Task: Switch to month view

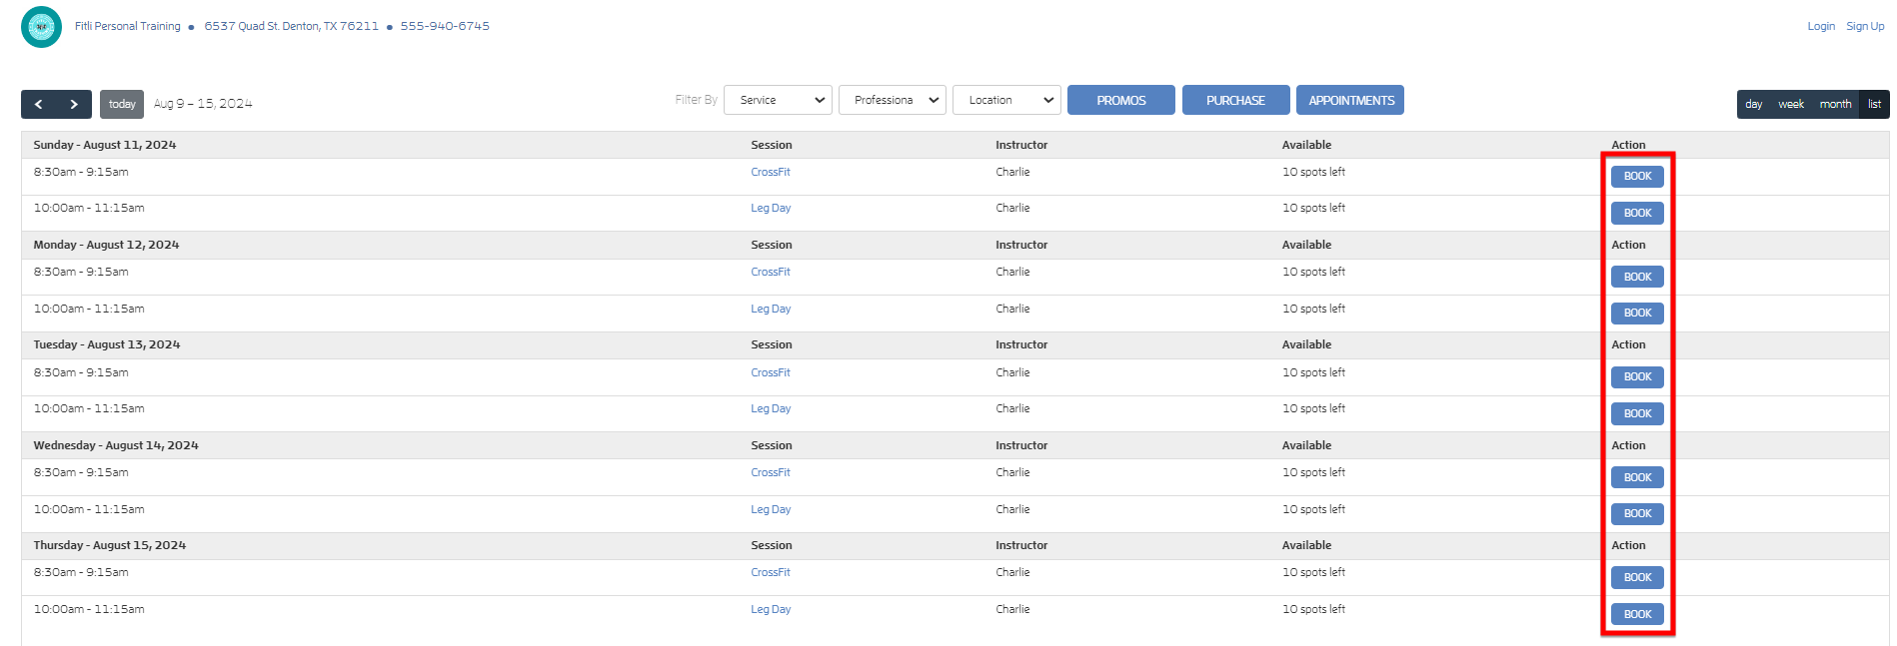Action: 1835,104
